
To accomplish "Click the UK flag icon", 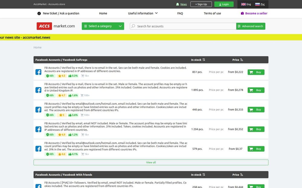I will click(x=243, y=4).
